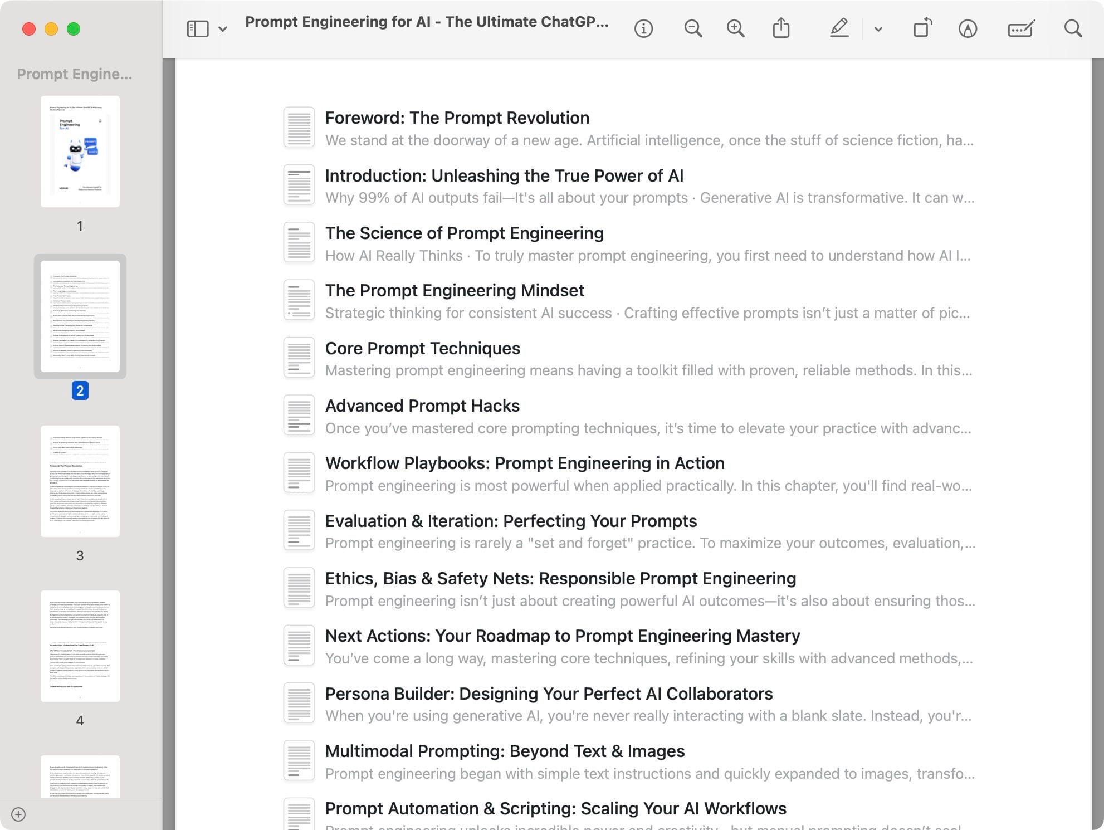The image size is (1104, 830).
Task: Select page 3 thumbnail in sidebar
Action: (x=80, y=481)
